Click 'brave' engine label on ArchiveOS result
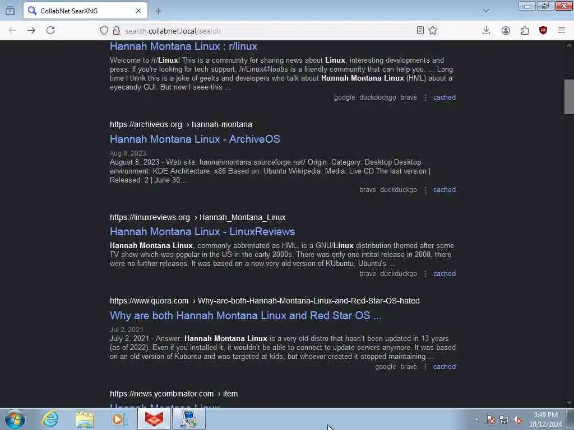574x430 pixels. [x=368, y=190]
